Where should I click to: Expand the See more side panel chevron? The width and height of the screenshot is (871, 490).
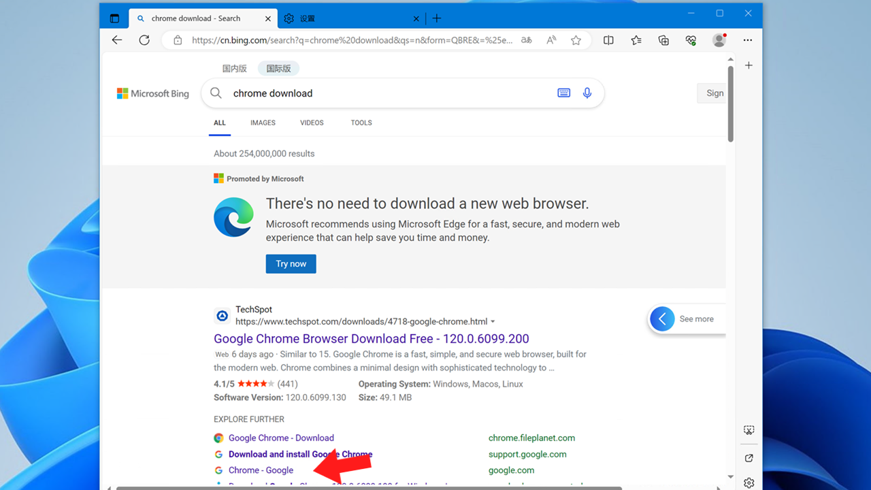click(x=662, y=318)
